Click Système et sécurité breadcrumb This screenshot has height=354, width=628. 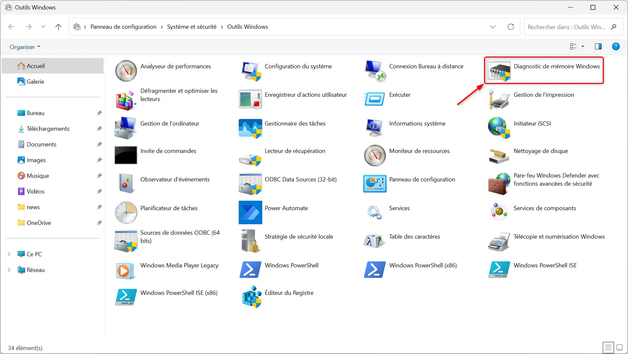[192, 27]
